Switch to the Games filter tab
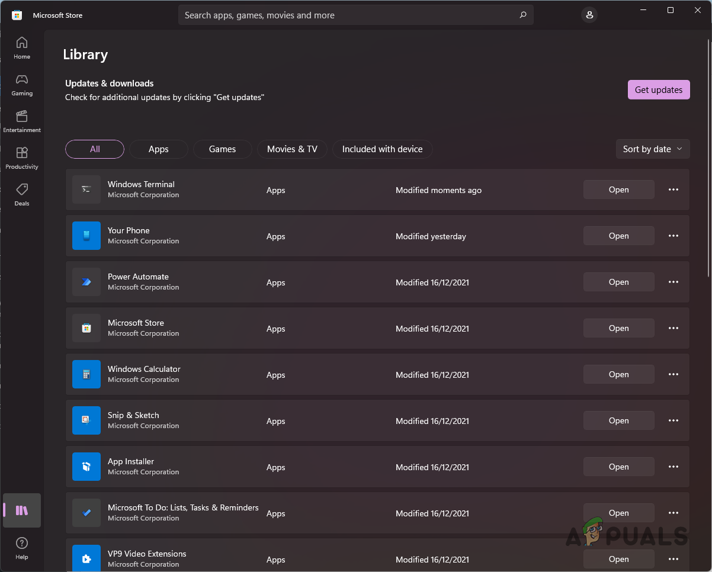 coord(222,149)
